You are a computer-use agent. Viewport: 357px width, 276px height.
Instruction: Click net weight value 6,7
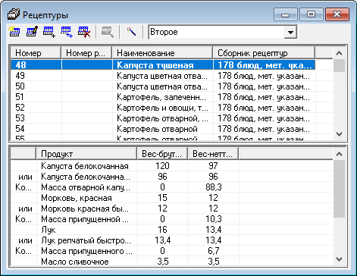[214, 251]
